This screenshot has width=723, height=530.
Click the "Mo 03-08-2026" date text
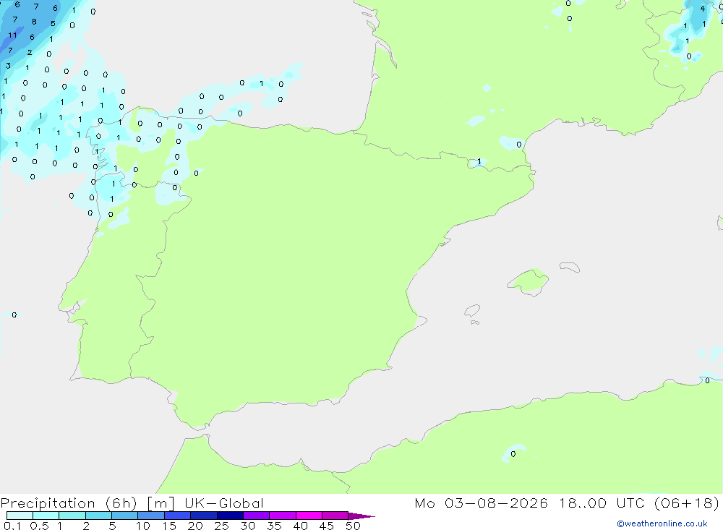click(x=482, y=503)
